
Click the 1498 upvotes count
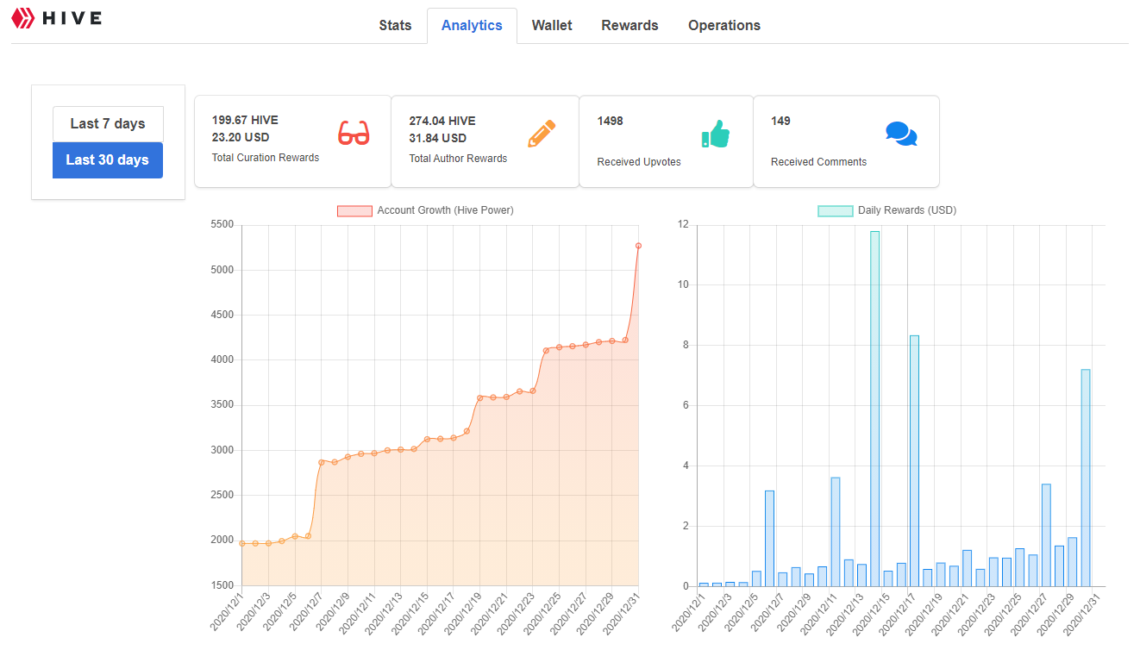tap(611, 121)
